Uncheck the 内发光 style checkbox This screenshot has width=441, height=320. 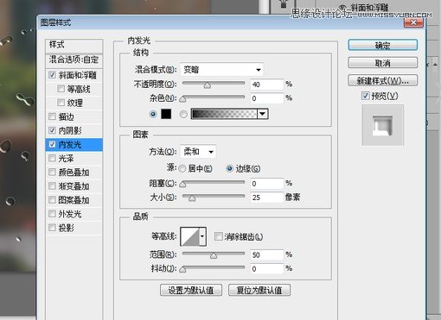pyautogui.click(x=52, y=144)
